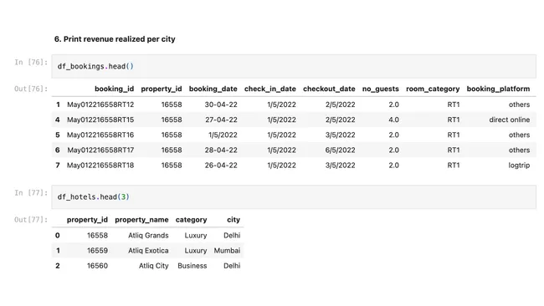Image resolution: width=544 pixels, height=306 pixels.
Task: Click the room_category column header
Action: click(433, 89)
